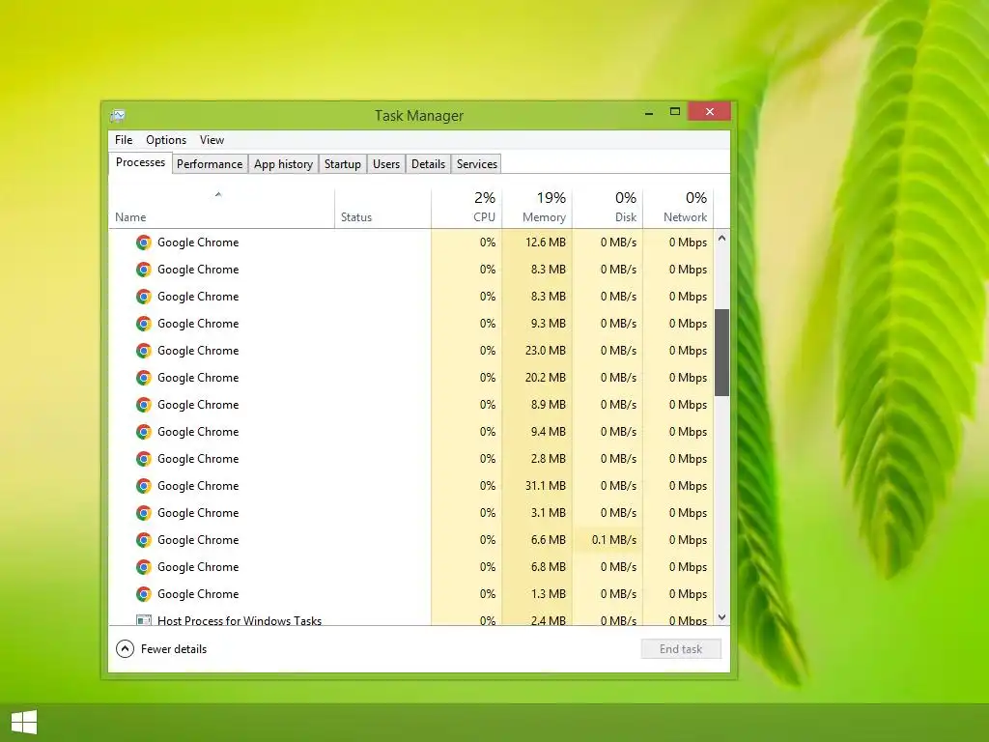Viewport: 989px width, 742px height.
Task: Switch to the Performance tab
Action: (210, 164)
